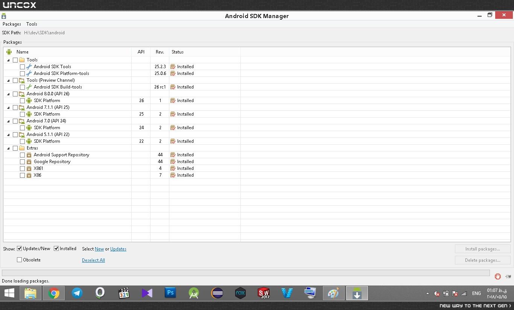
Task: Click the Rev. column header
Action: 160,52
